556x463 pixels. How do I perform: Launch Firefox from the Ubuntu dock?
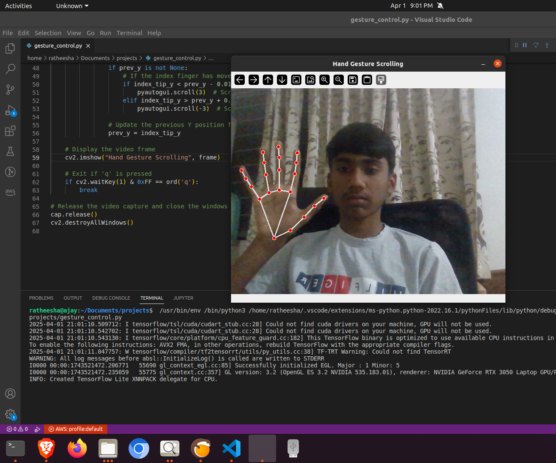click(77, 449)
